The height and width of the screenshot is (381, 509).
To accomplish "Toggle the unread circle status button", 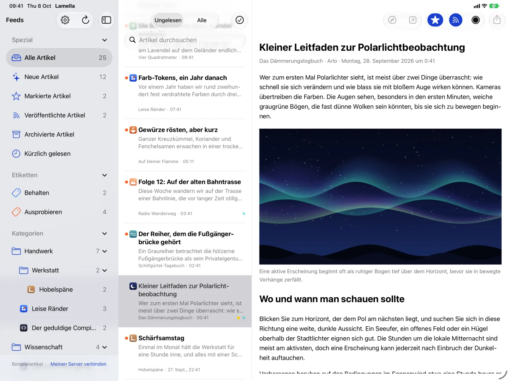I will coord(476,20).
